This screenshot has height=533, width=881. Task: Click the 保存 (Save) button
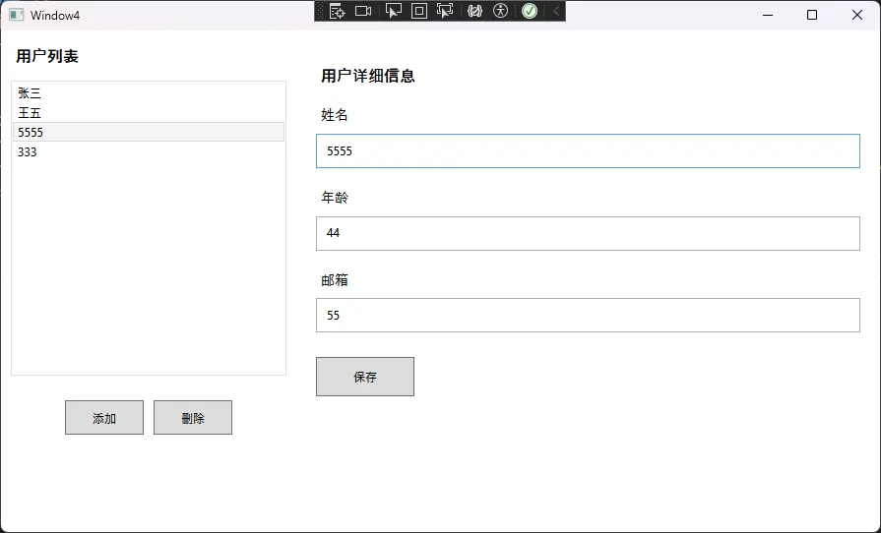[365, 377]
